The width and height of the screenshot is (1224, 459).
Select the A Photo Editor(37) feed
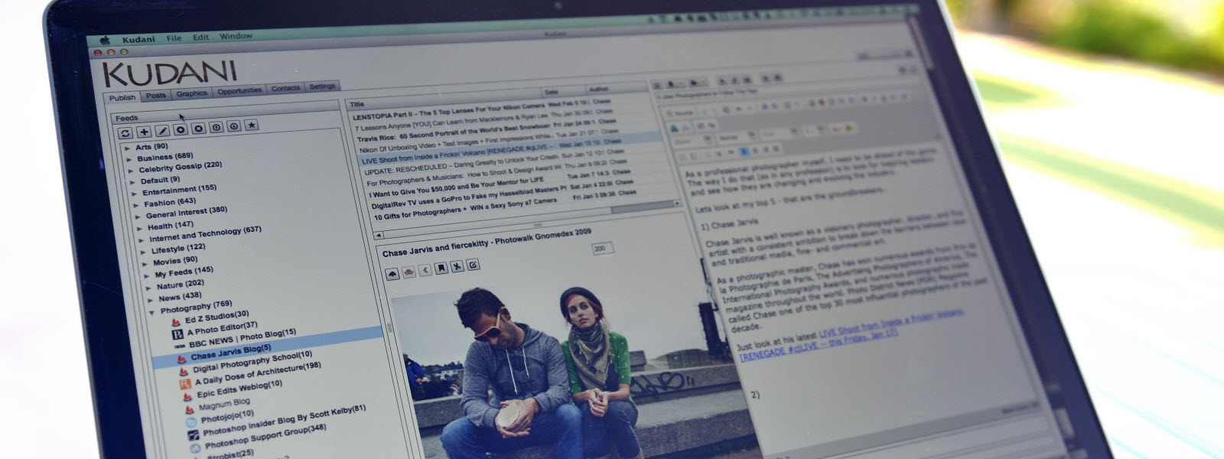pos(223,328)
